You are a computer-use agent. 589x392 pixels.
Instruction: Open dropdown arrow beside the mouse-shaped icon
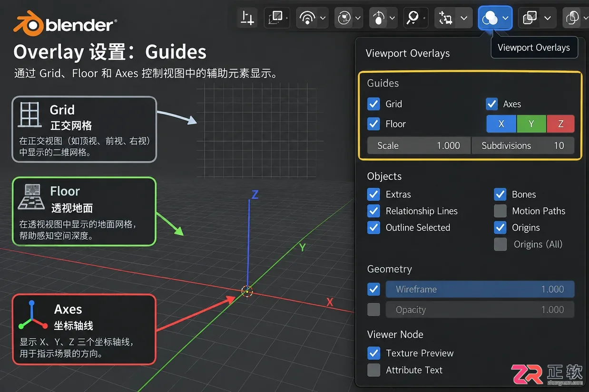392,18
